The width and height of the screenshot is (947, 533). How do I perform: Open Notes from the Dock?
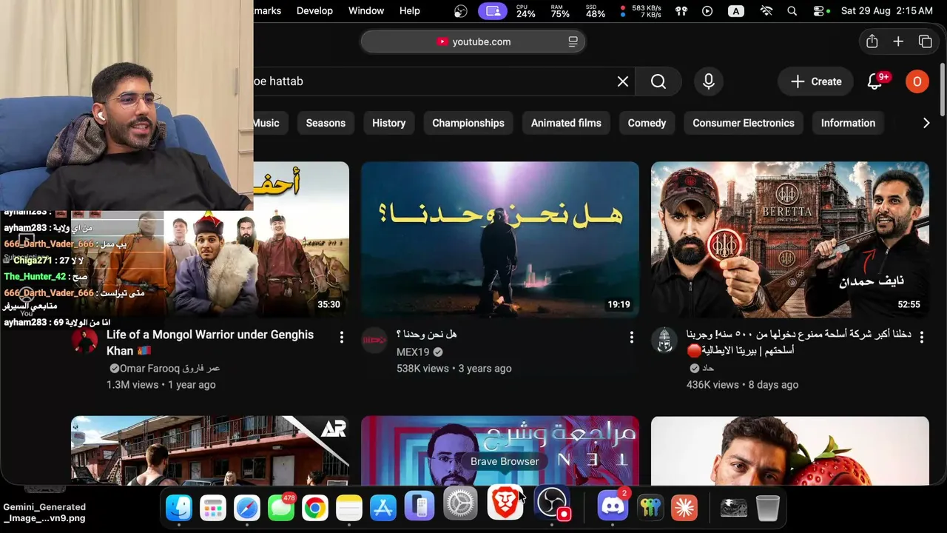(349, 507)
